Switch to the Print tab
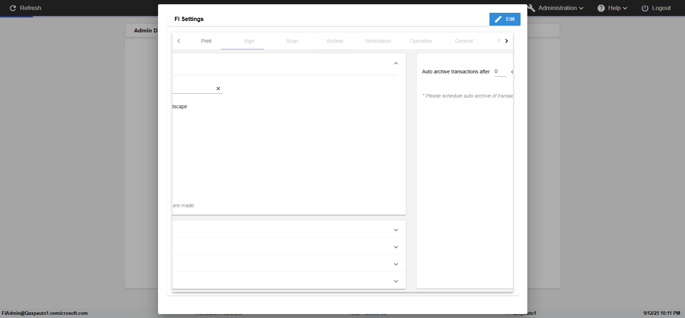Screen dimensions: 685x318 click(x=206, y=41)
